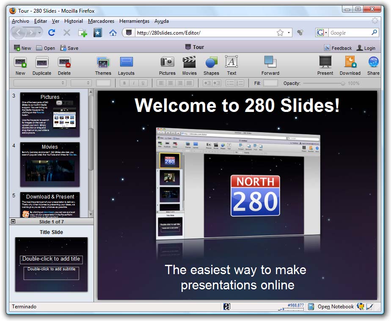391x321 pixels.
Task: Open the Herramientas menu
Action: click(x=134, y=21)
